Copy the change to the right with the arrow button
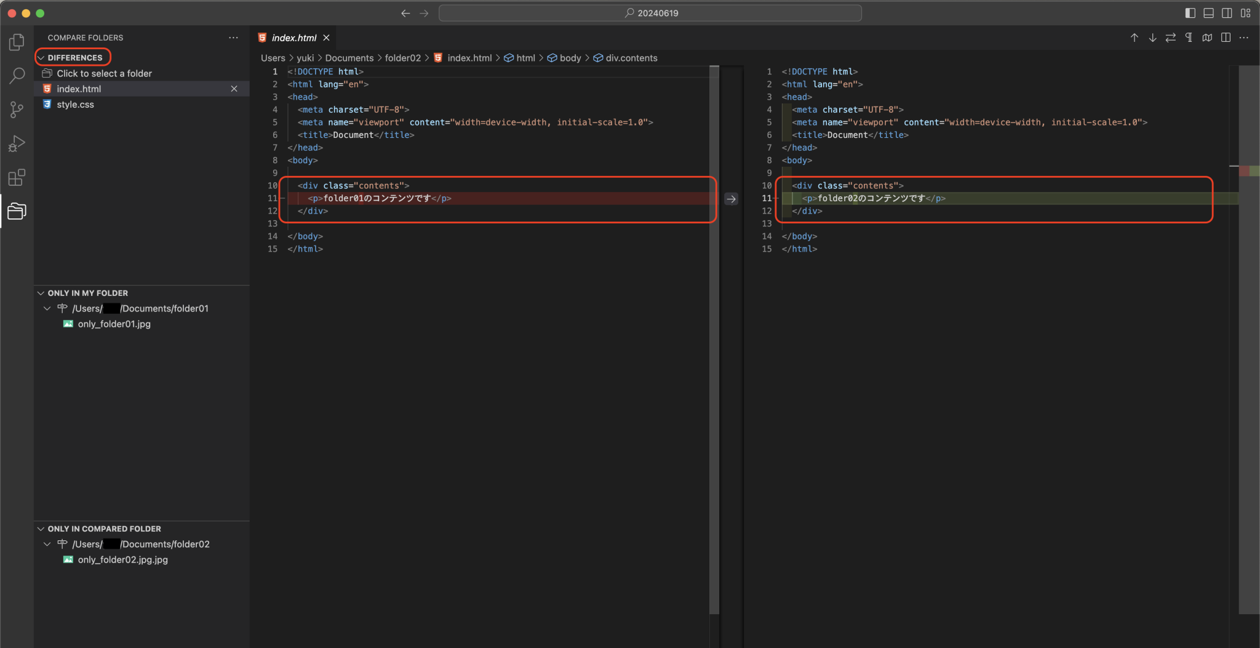1260x648 pixels. point(730,199)
